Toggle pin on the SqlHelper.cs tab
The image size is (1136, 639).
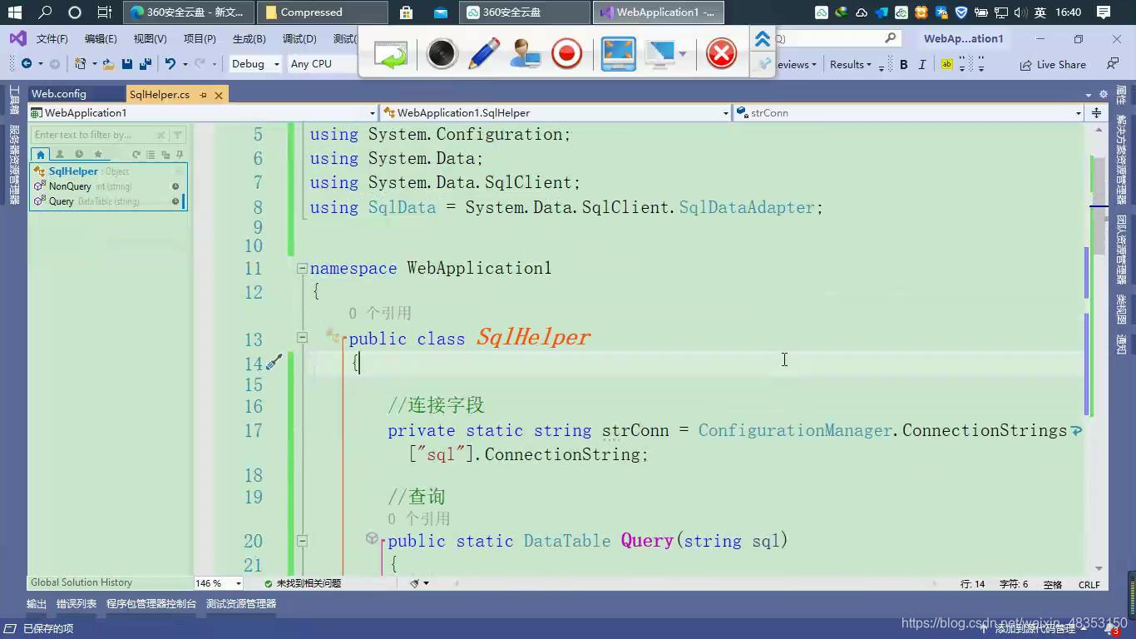click(x=202, y=95)
